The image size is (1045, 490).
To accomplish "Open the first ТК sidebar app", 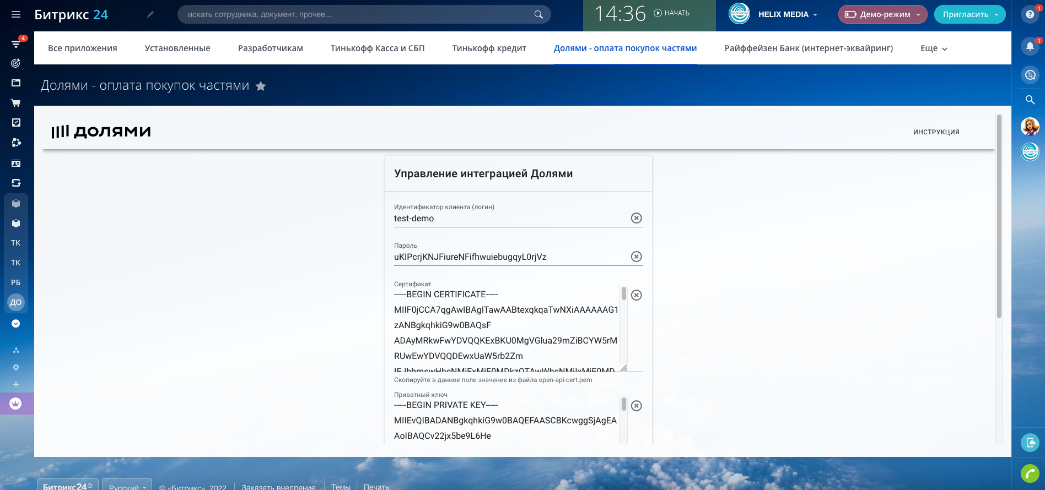I will pyautogui.click(x=16, y=243).
